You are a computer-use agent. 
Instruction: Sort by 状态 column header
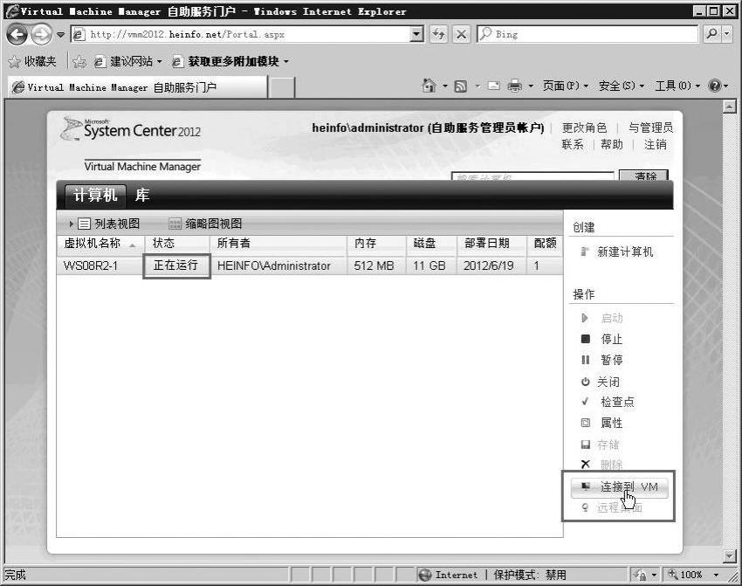[177, 244]
